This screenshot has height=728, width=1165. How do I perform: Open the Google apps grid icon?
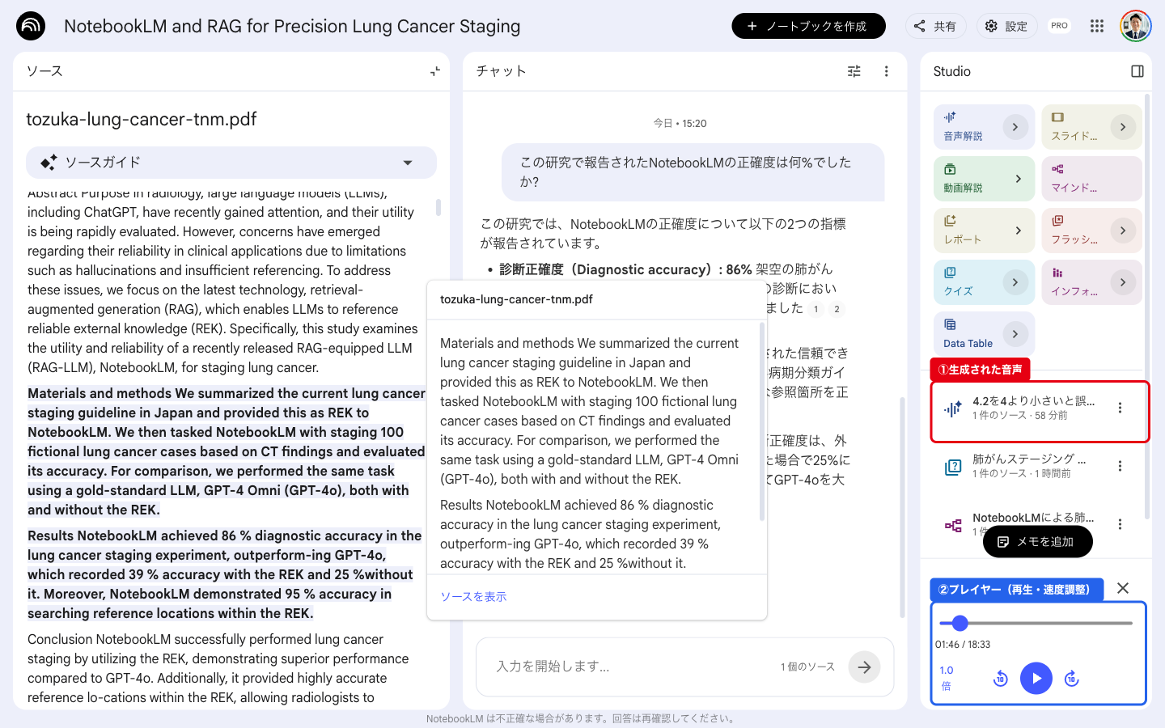1097,26
